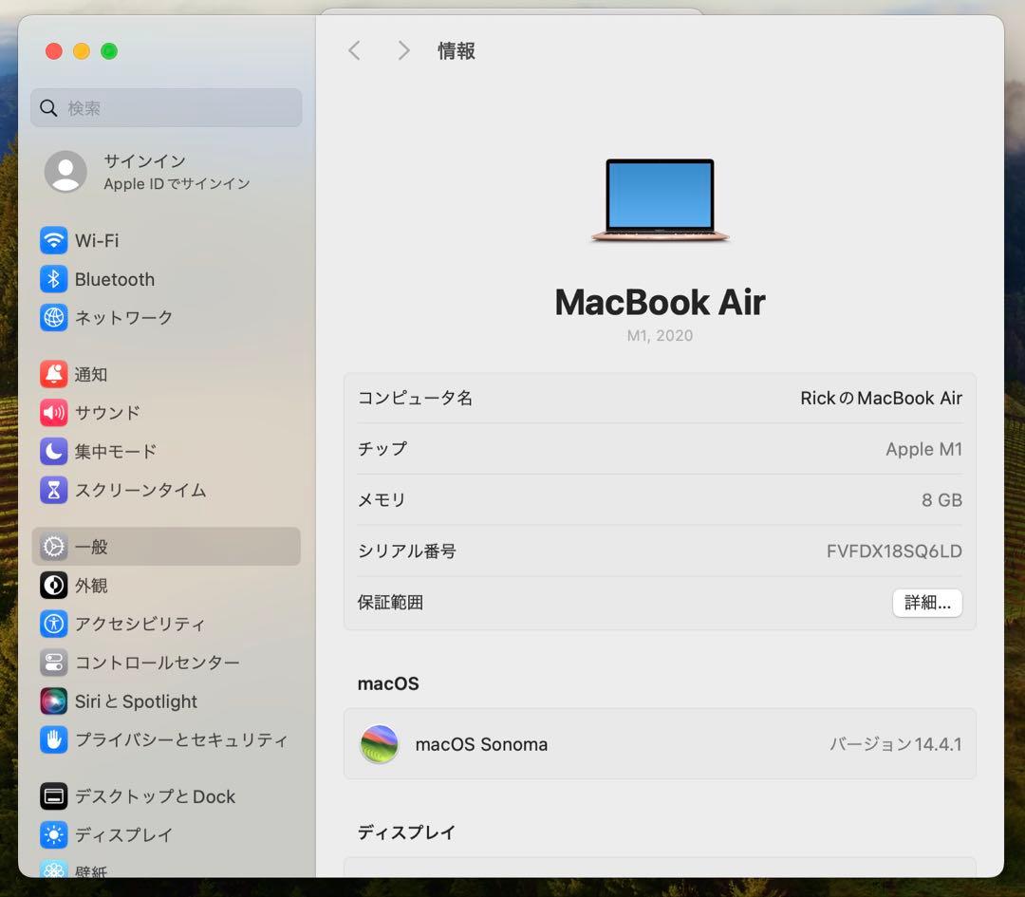Click inside the 検索 search field
This screenshot has height=897, width=1025.
click(x=165, y=107)
